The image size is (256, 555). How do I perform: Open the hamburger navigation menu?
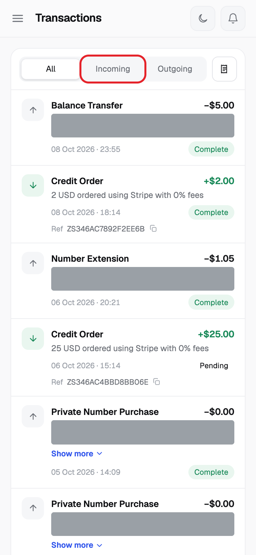[18, 18]
